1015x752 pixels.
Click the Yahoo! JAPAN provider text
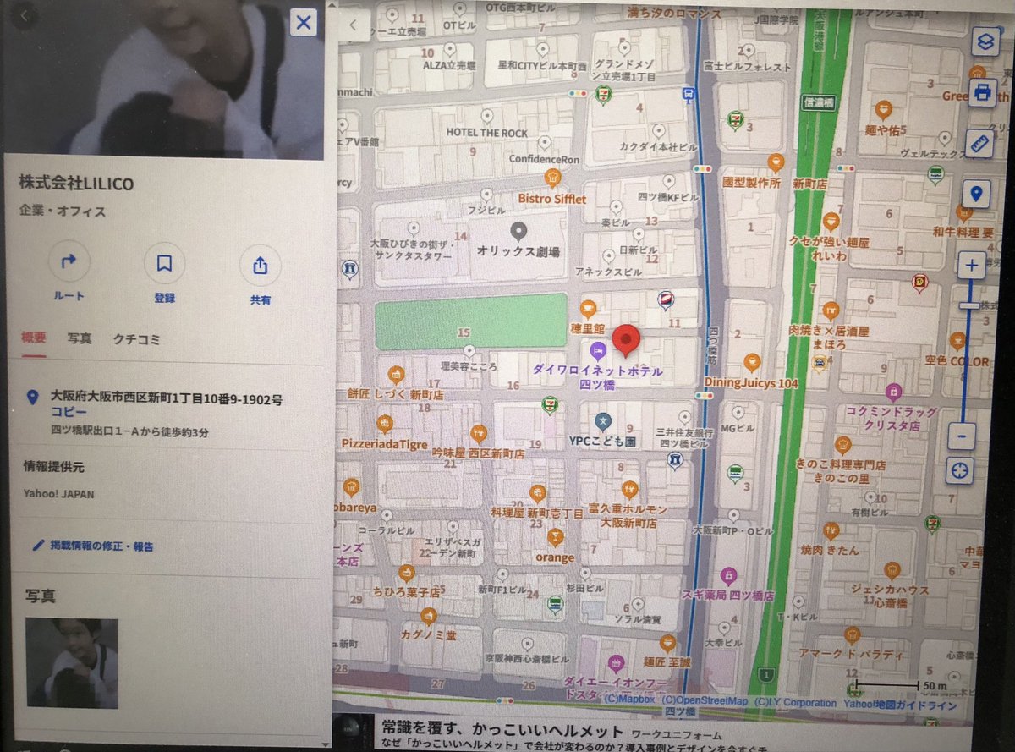59,494
